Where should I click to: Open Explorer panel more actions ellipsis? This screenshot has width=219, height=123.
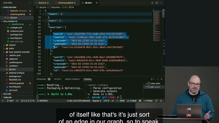[30, 3]
